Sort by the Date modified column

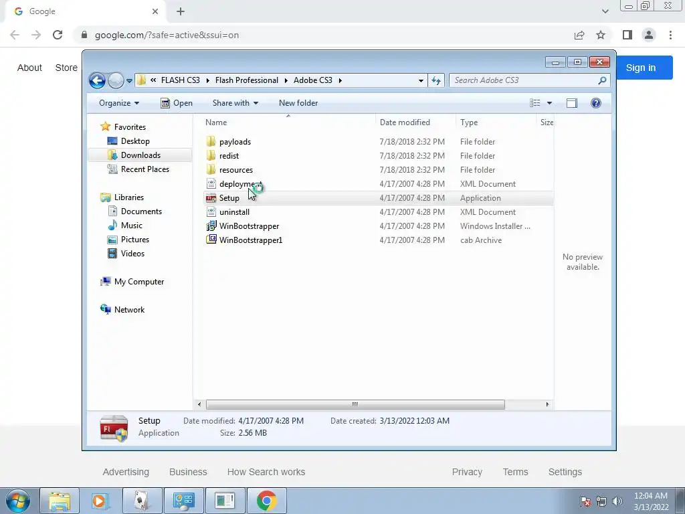[405, 122]
